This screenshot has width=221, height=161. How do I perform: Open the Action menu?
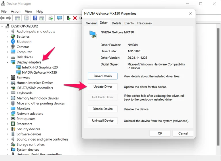[16, 11]
